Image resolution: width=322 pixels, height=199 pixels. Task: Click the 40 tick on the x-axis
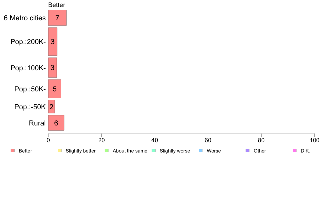(x=155, y=140)
